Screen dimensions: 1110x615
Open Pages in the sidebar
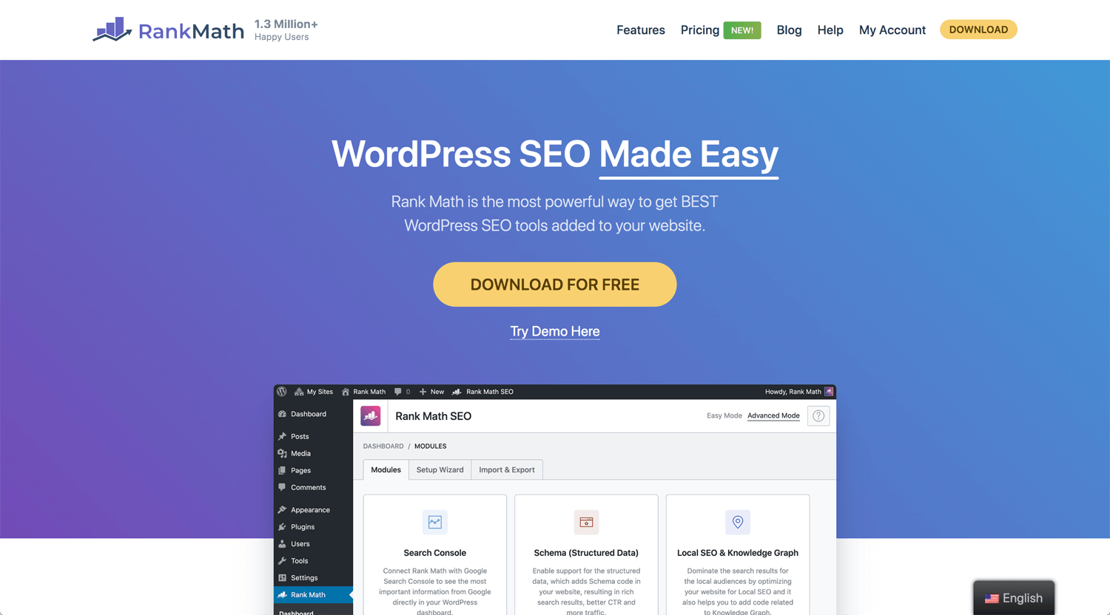click(300, 470)
